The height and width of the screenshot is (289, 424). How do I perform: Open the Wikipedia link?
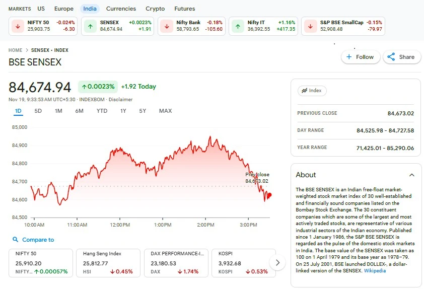coord(375,270)
